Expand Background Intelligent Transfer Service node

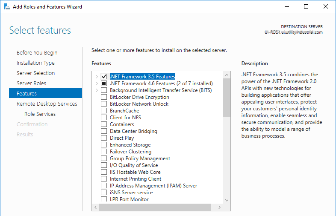97,90
